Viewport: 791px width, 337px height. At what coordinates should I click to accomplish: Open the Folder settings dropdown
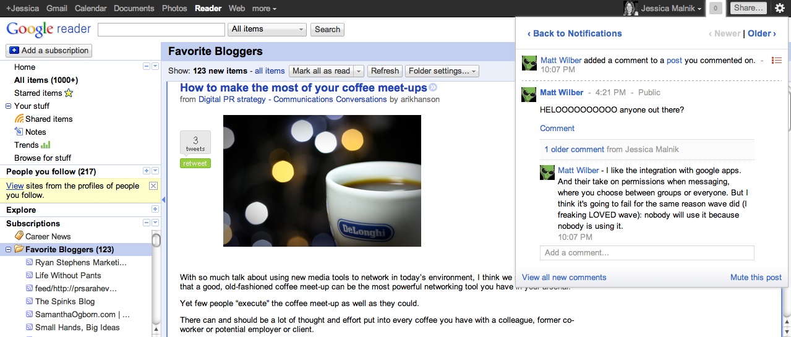coord(442,71)
